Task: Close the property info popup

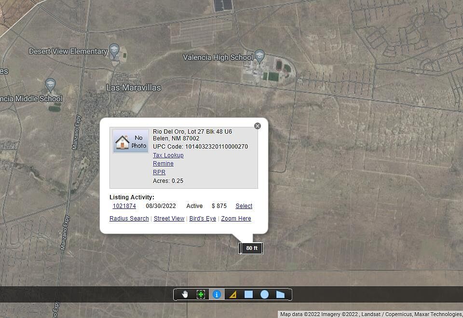Action: (258, 126)
